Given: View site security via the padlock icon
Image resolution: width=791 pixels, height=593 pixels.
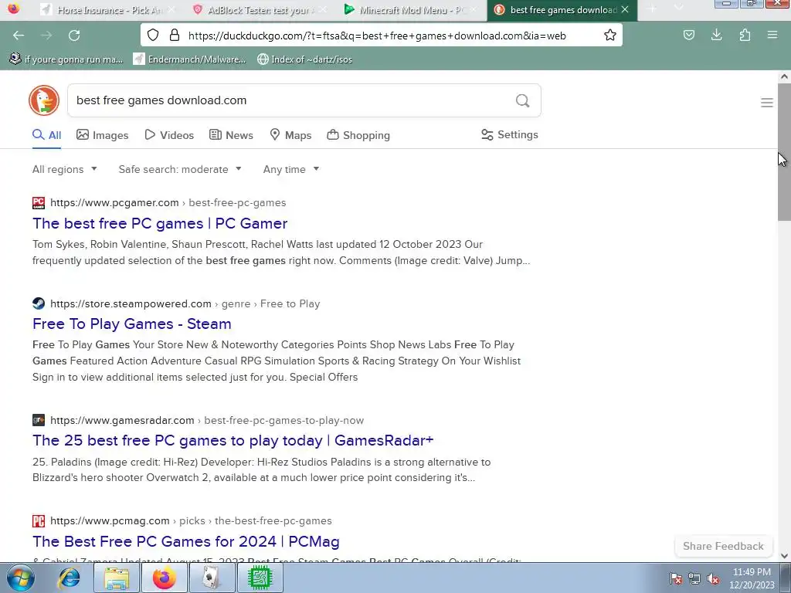Looking at the screenshot, I should [x=175, y=36].
